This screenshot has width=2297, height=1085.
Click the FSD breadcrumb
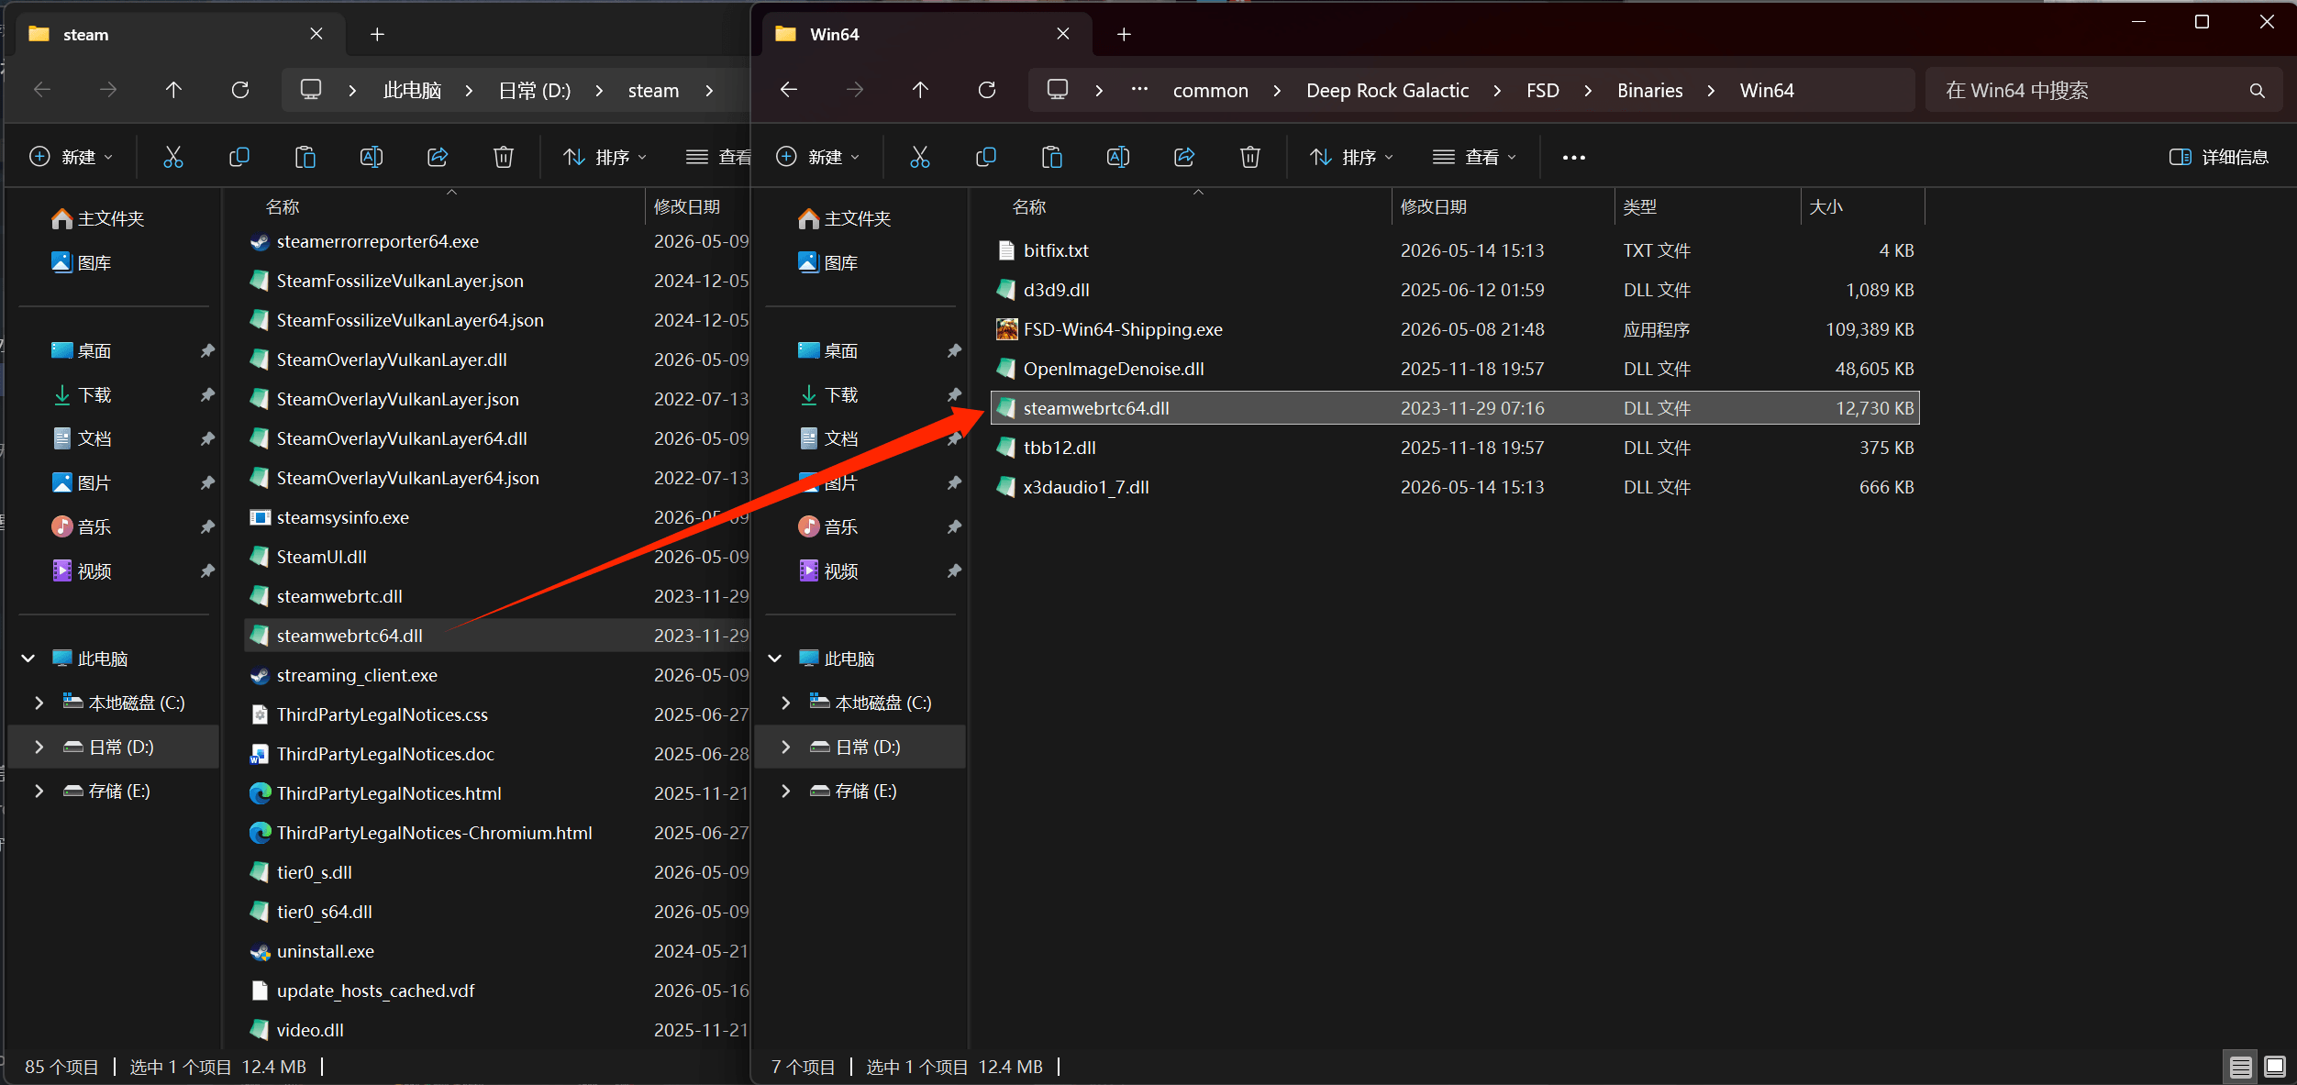1542,90
